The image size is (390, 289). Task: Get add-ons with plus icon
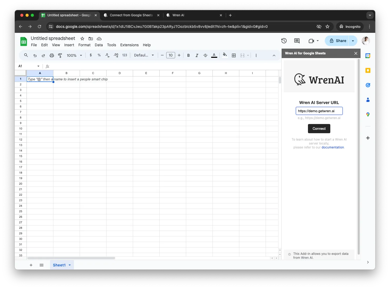(x=368, y=138)
